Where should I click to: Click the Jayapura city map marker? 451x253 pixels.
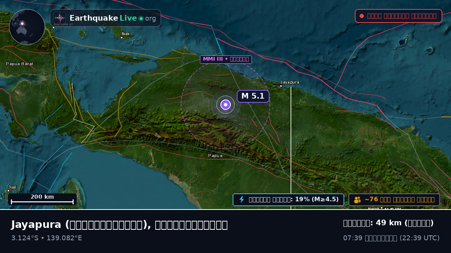[x=281, y=86]
